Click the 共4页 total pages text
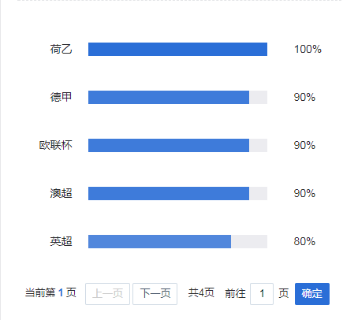Viewport: 343px width, 320px height. click(x=201, y=292)
